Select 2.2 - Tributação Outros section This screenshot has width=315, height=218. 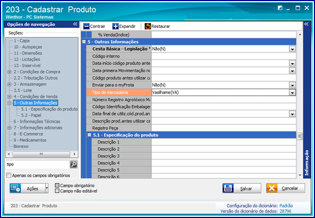click(x=36, y=78)
